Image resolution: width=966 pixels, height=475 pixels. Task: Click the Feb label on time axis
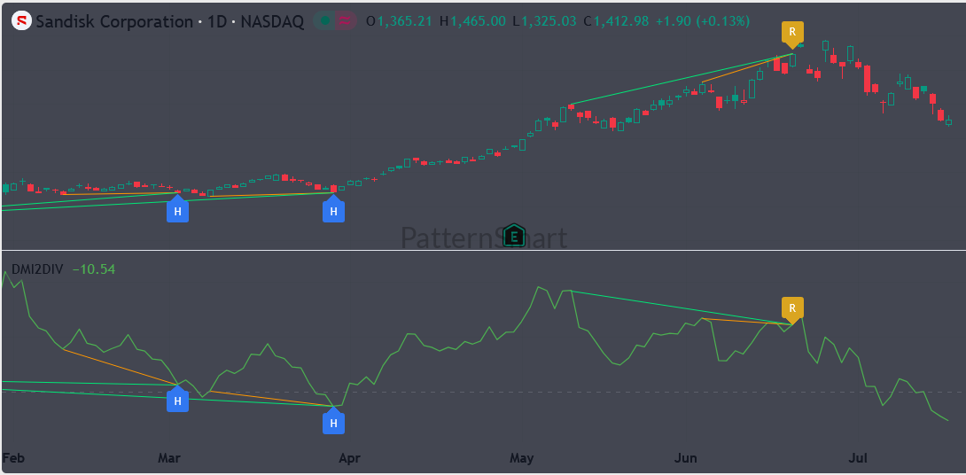tap(13, 458)
